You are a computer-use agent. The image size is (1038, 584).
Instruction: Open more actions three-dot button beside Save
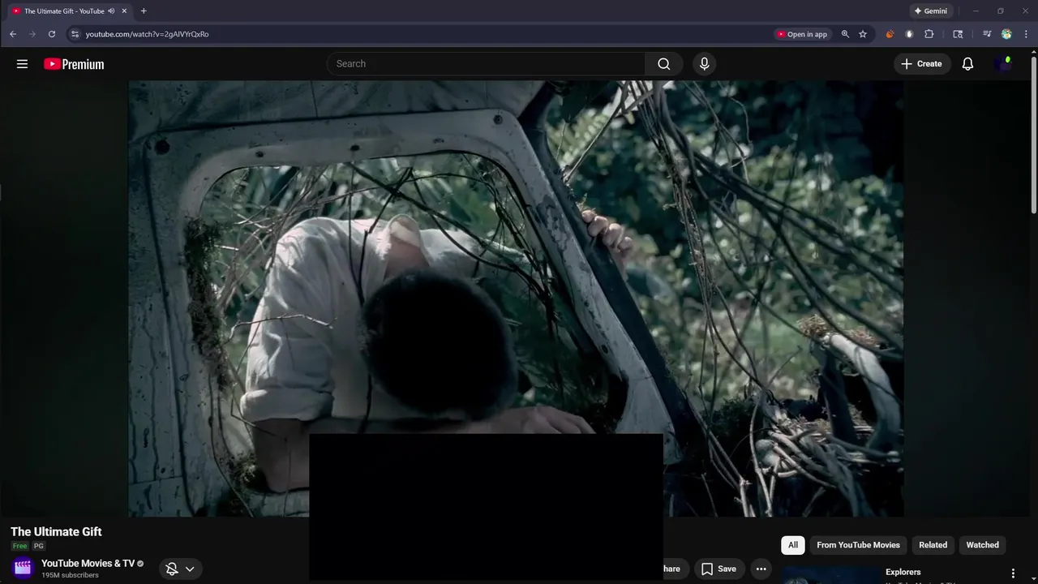(761, 569)
